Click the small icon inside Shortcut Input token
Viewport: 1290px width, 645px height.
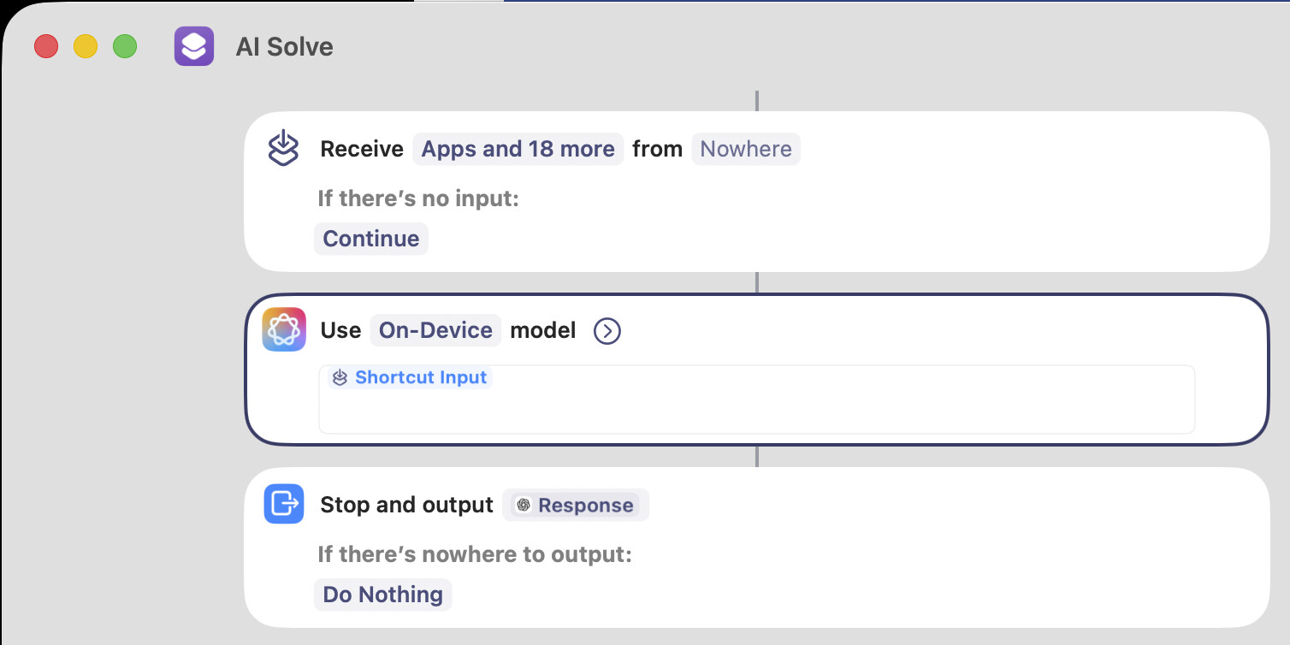tap(340, 377)
